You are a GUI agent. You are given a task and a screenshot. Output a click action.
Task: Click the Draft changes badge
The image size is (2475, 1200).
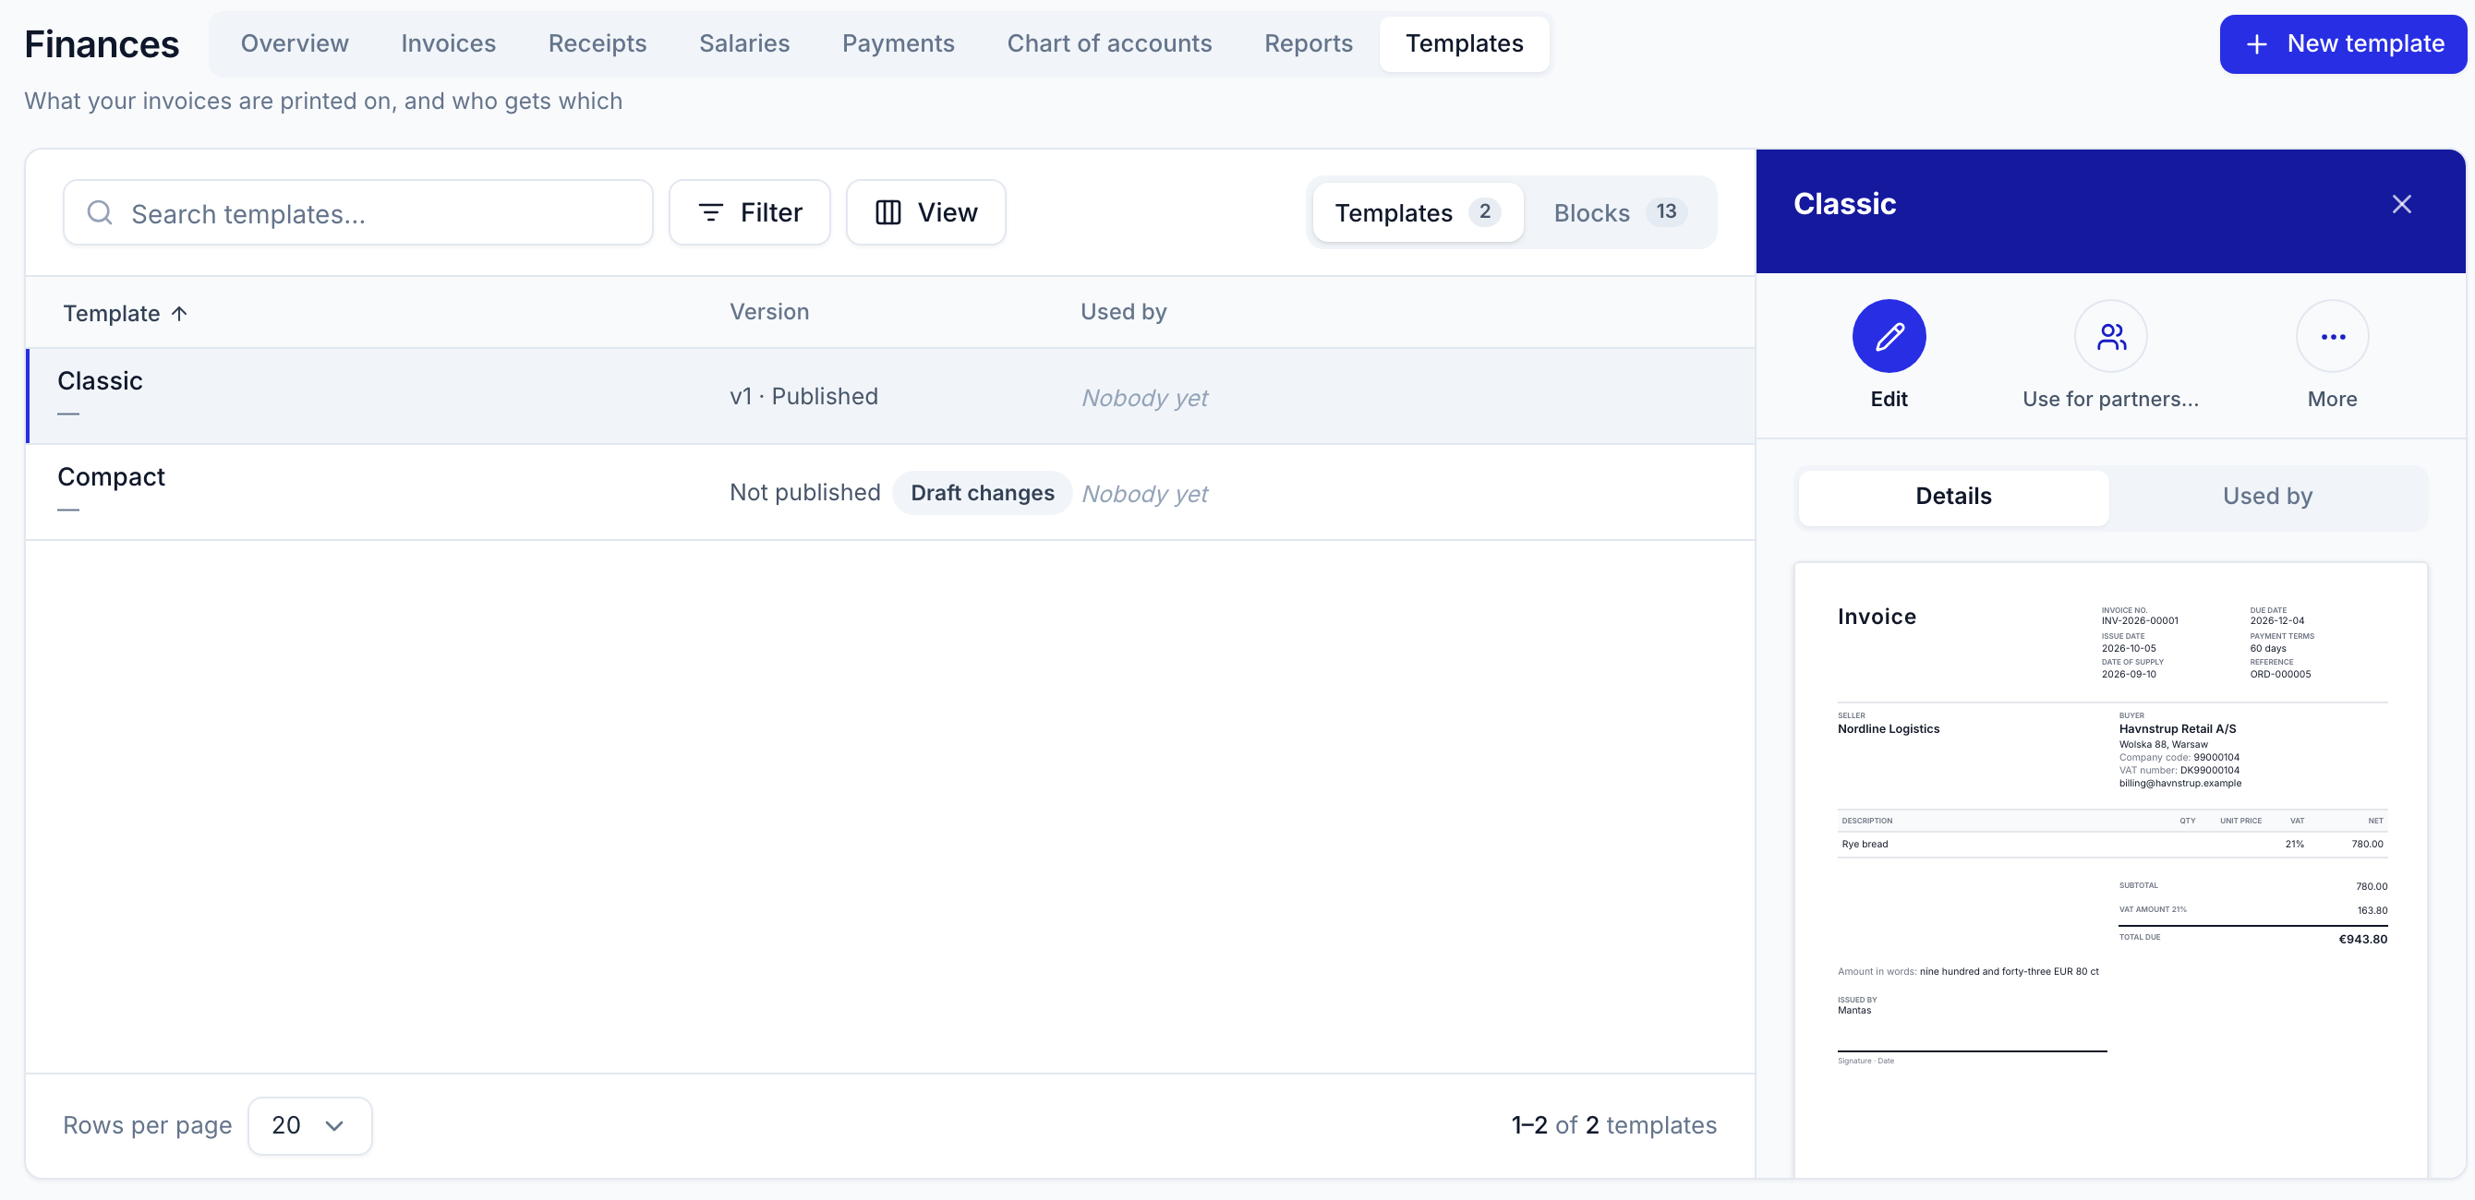click(x=981, y=493)
